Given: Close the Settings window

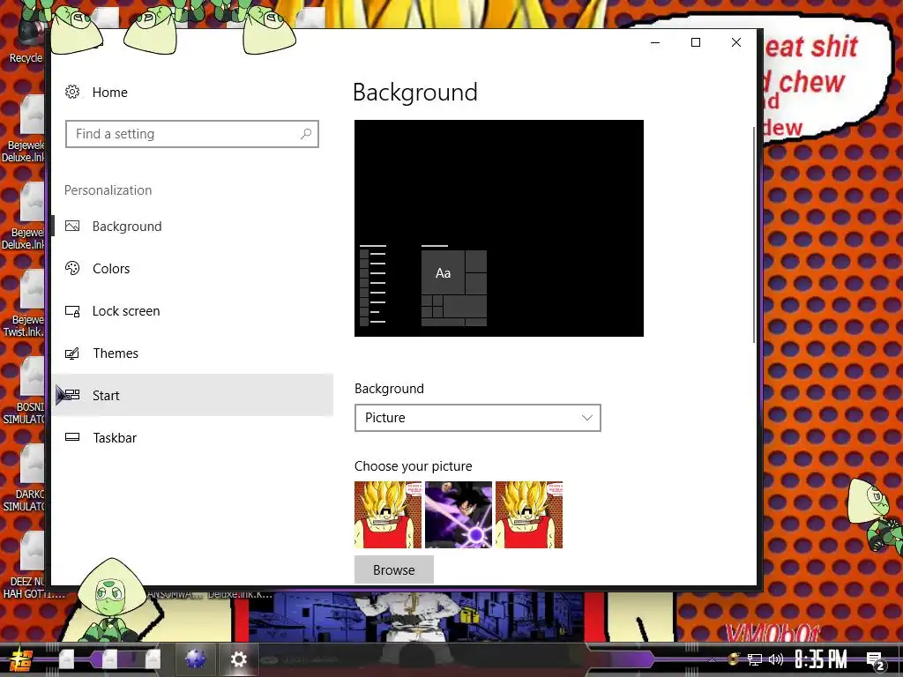Looking at the screenshot, I should click(x=736, y=42).
